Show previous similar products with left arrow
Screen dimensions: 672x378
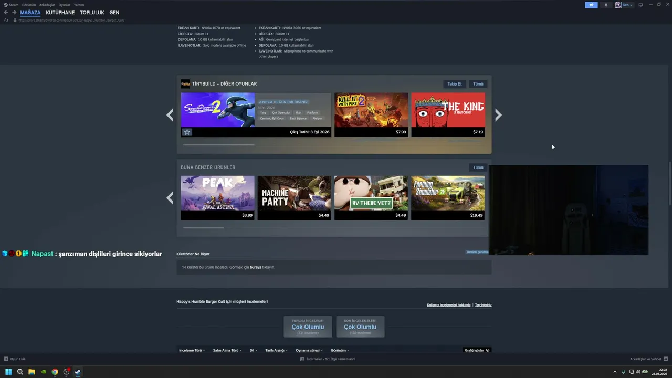tap(170, 198)
